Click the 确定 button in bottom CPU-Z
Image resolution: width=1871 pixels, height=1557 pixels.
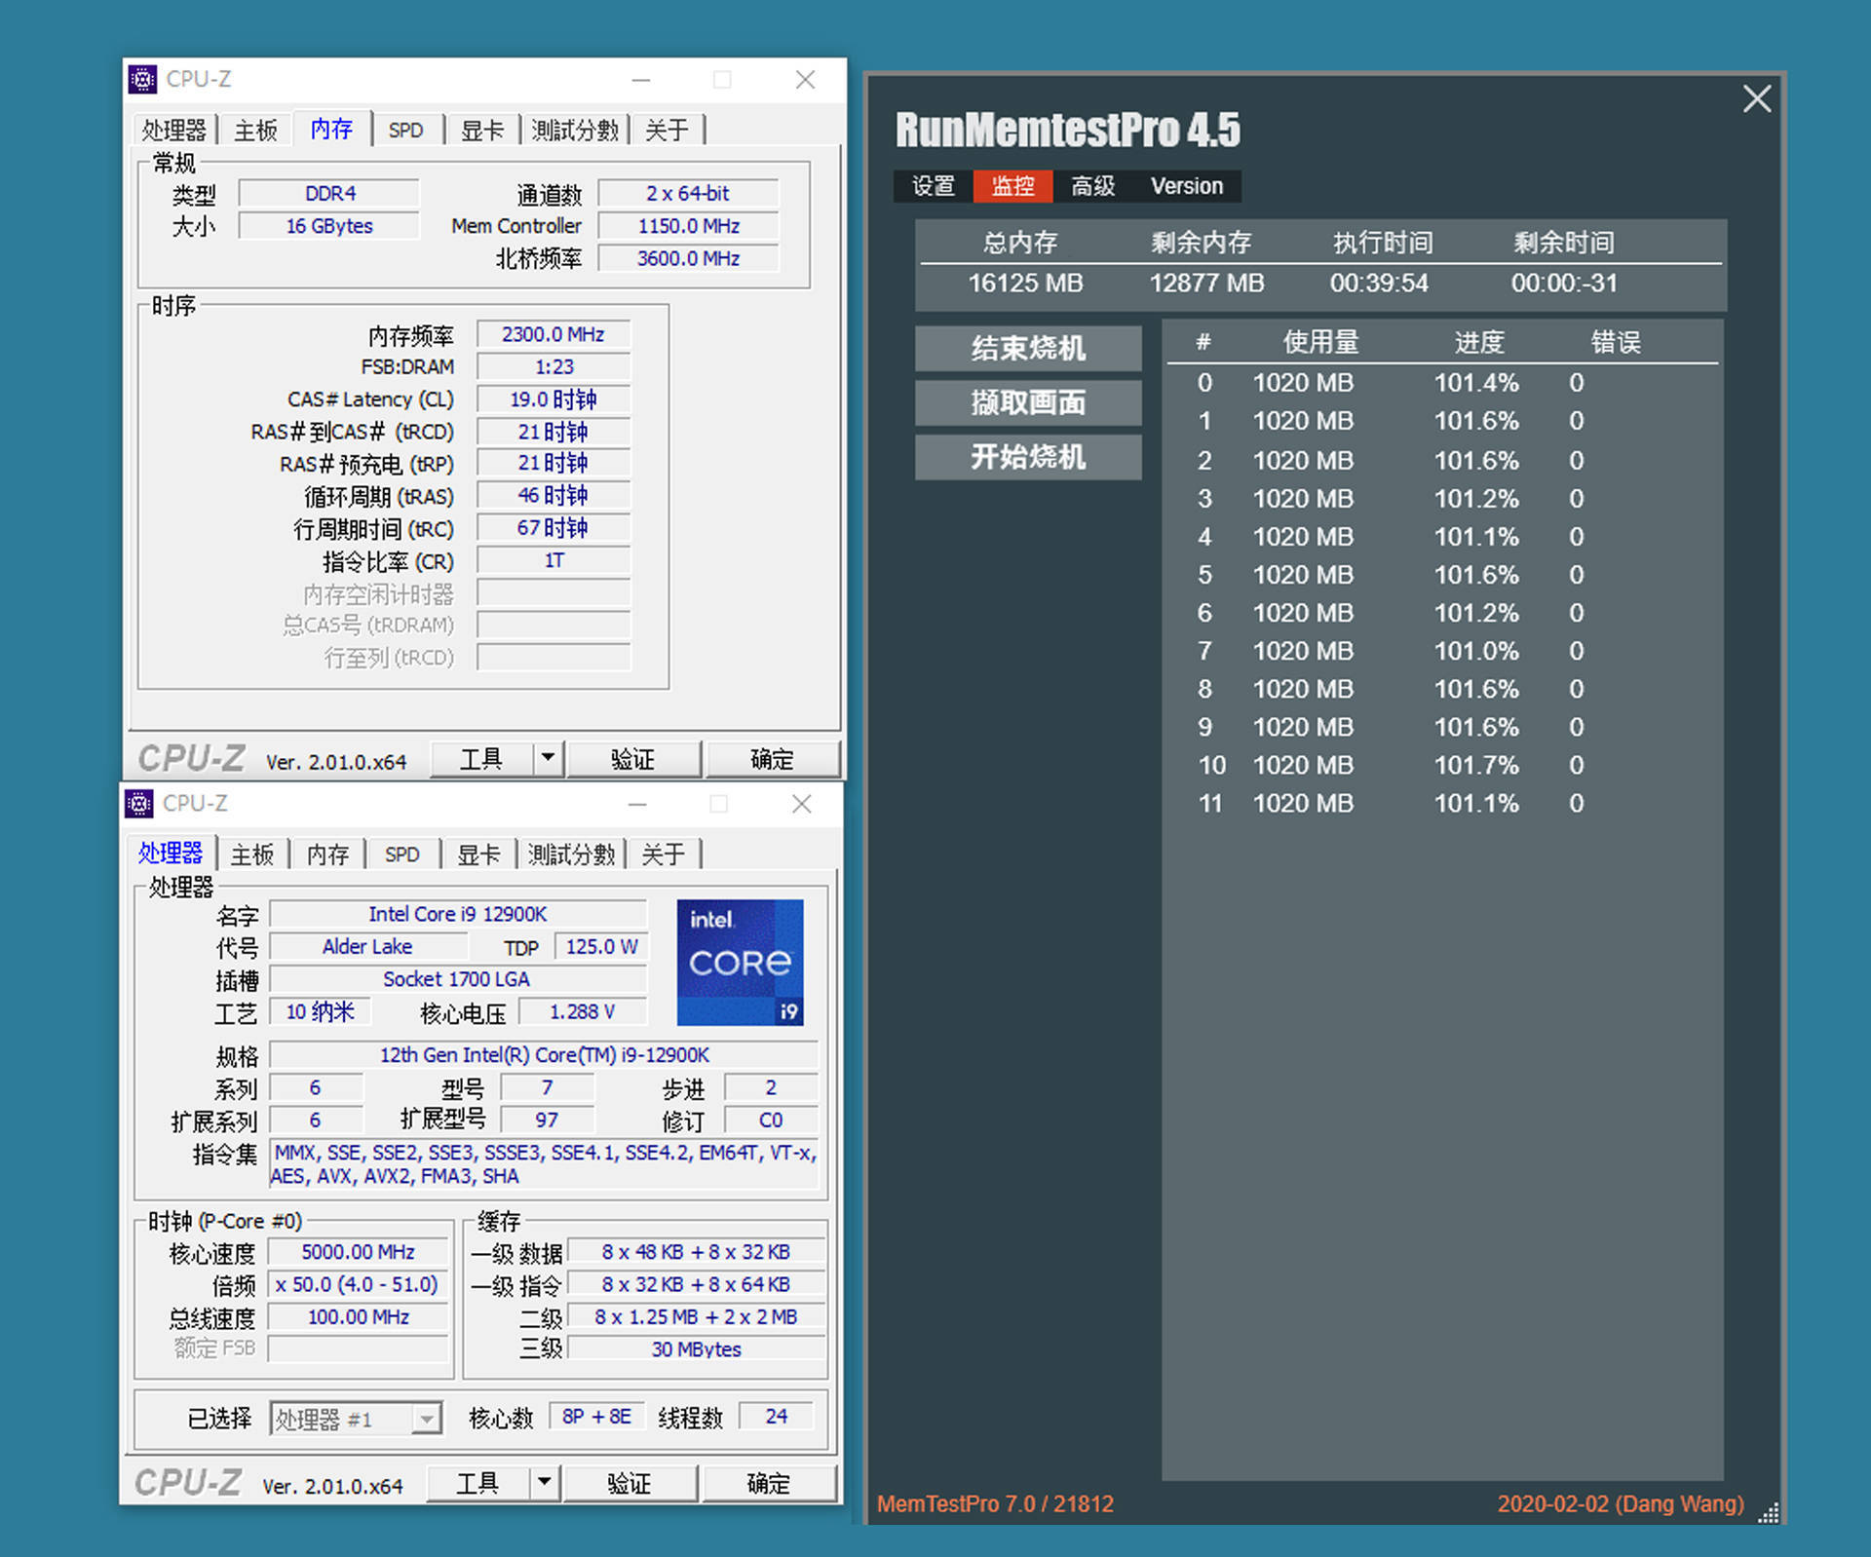tap(768, 1483)
